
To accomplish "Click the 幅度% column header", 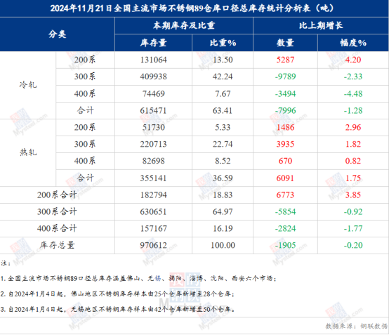I will [353, 43].
